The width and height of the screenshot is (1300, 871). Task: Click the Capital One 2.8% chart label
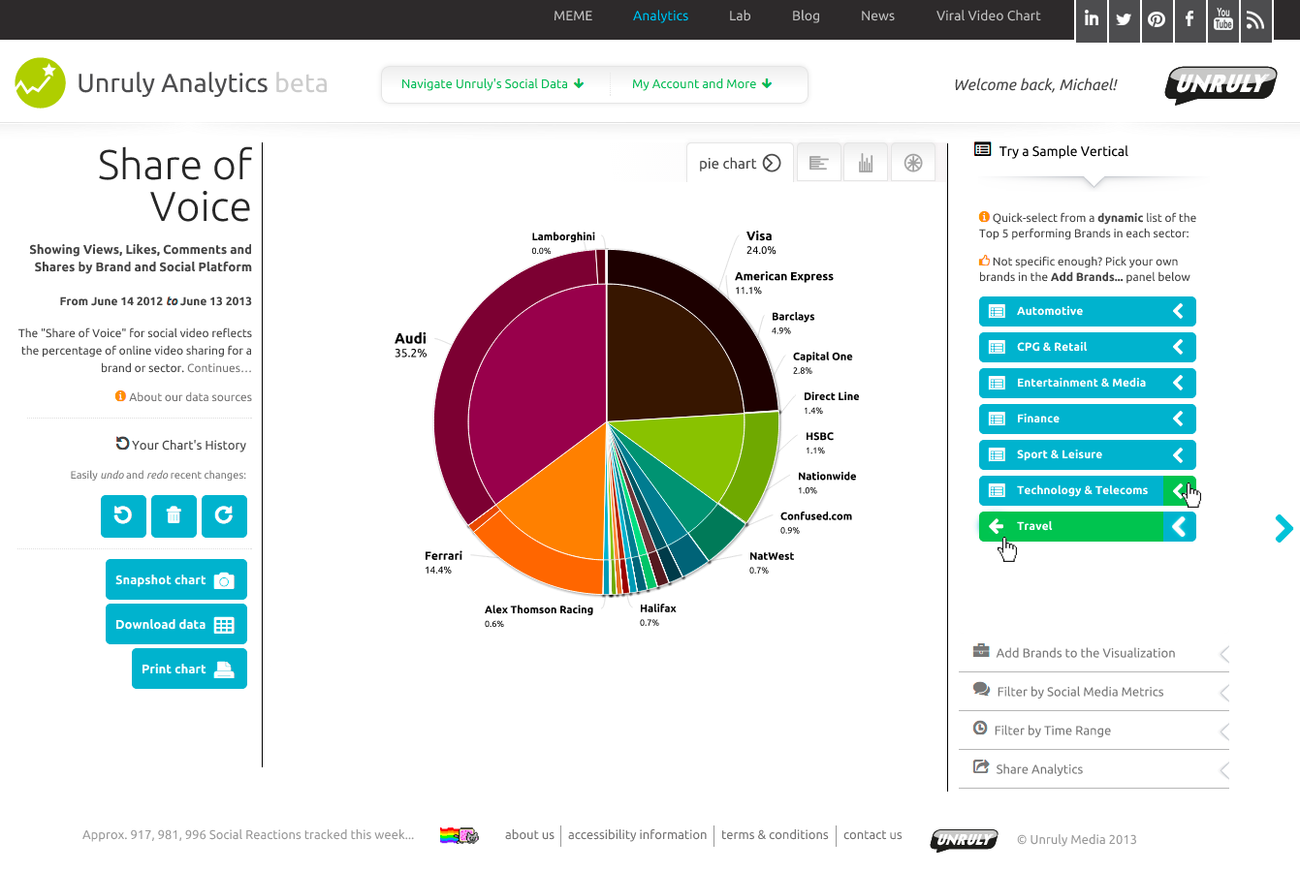tap(822, 362)
